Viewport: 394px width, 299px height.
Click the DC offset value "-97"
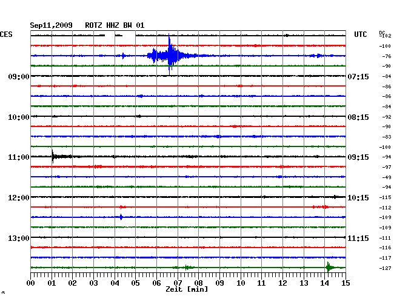coord(387,167)
